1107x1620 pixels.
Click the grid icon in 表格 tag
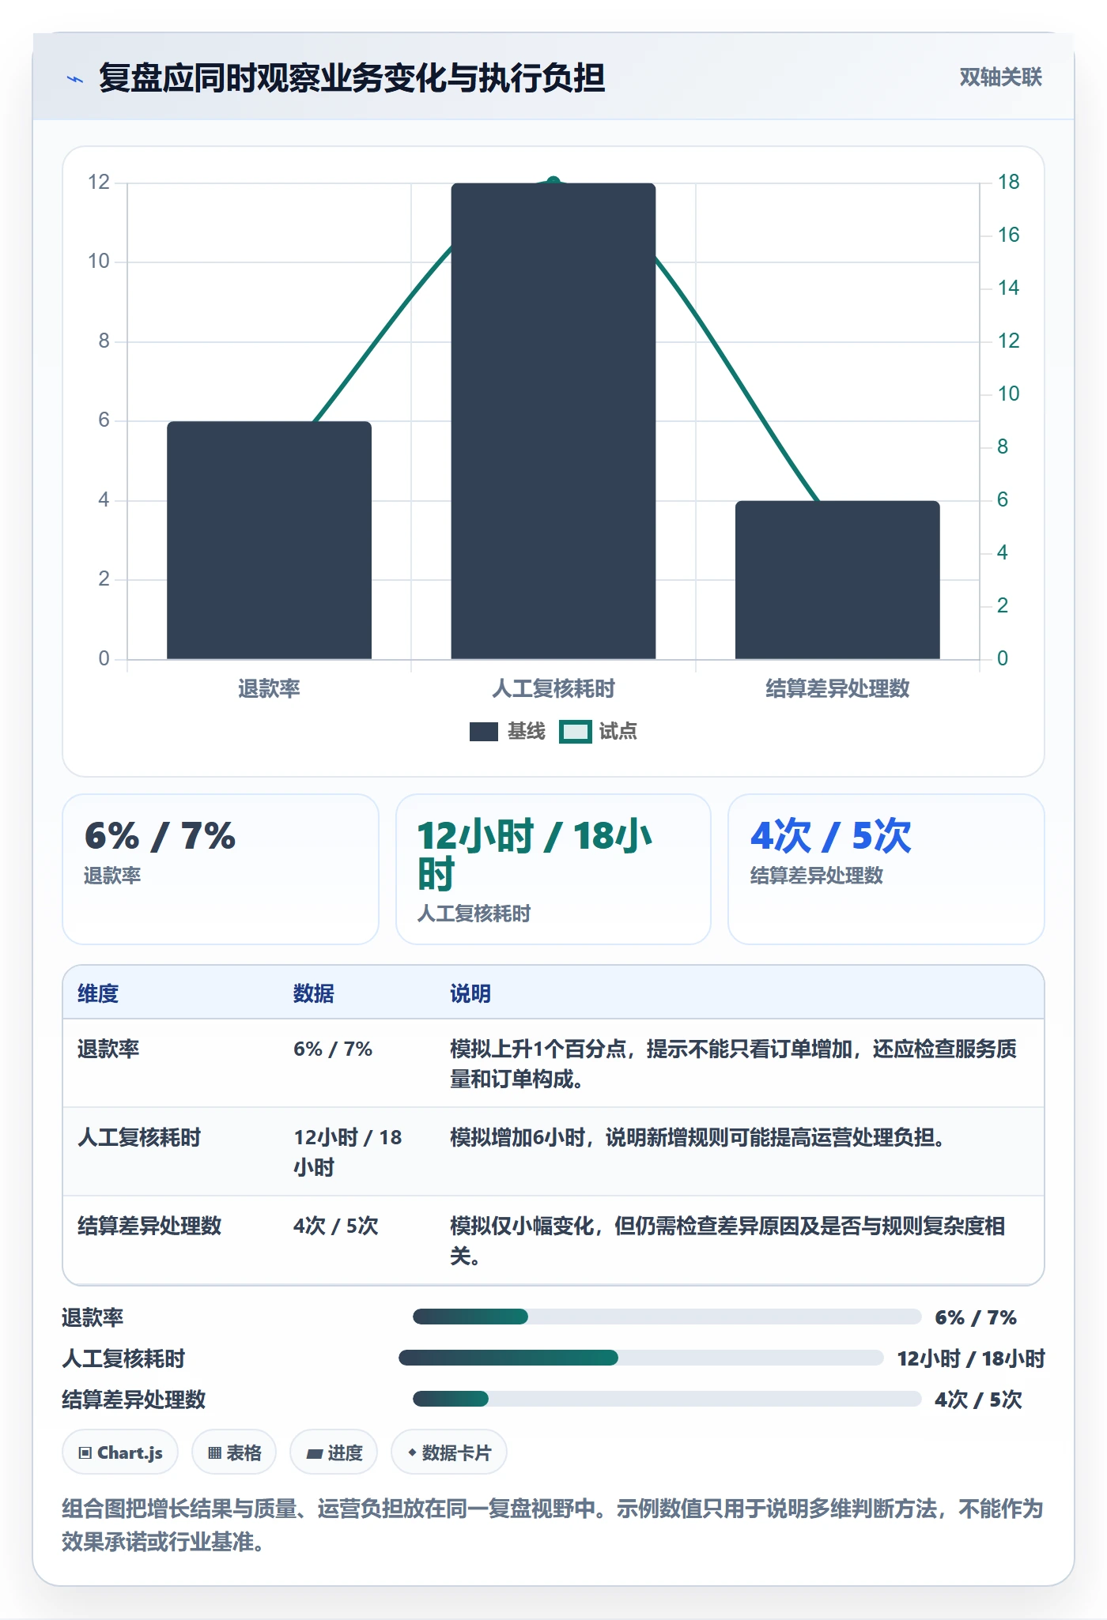click(x=214, y=1452)
